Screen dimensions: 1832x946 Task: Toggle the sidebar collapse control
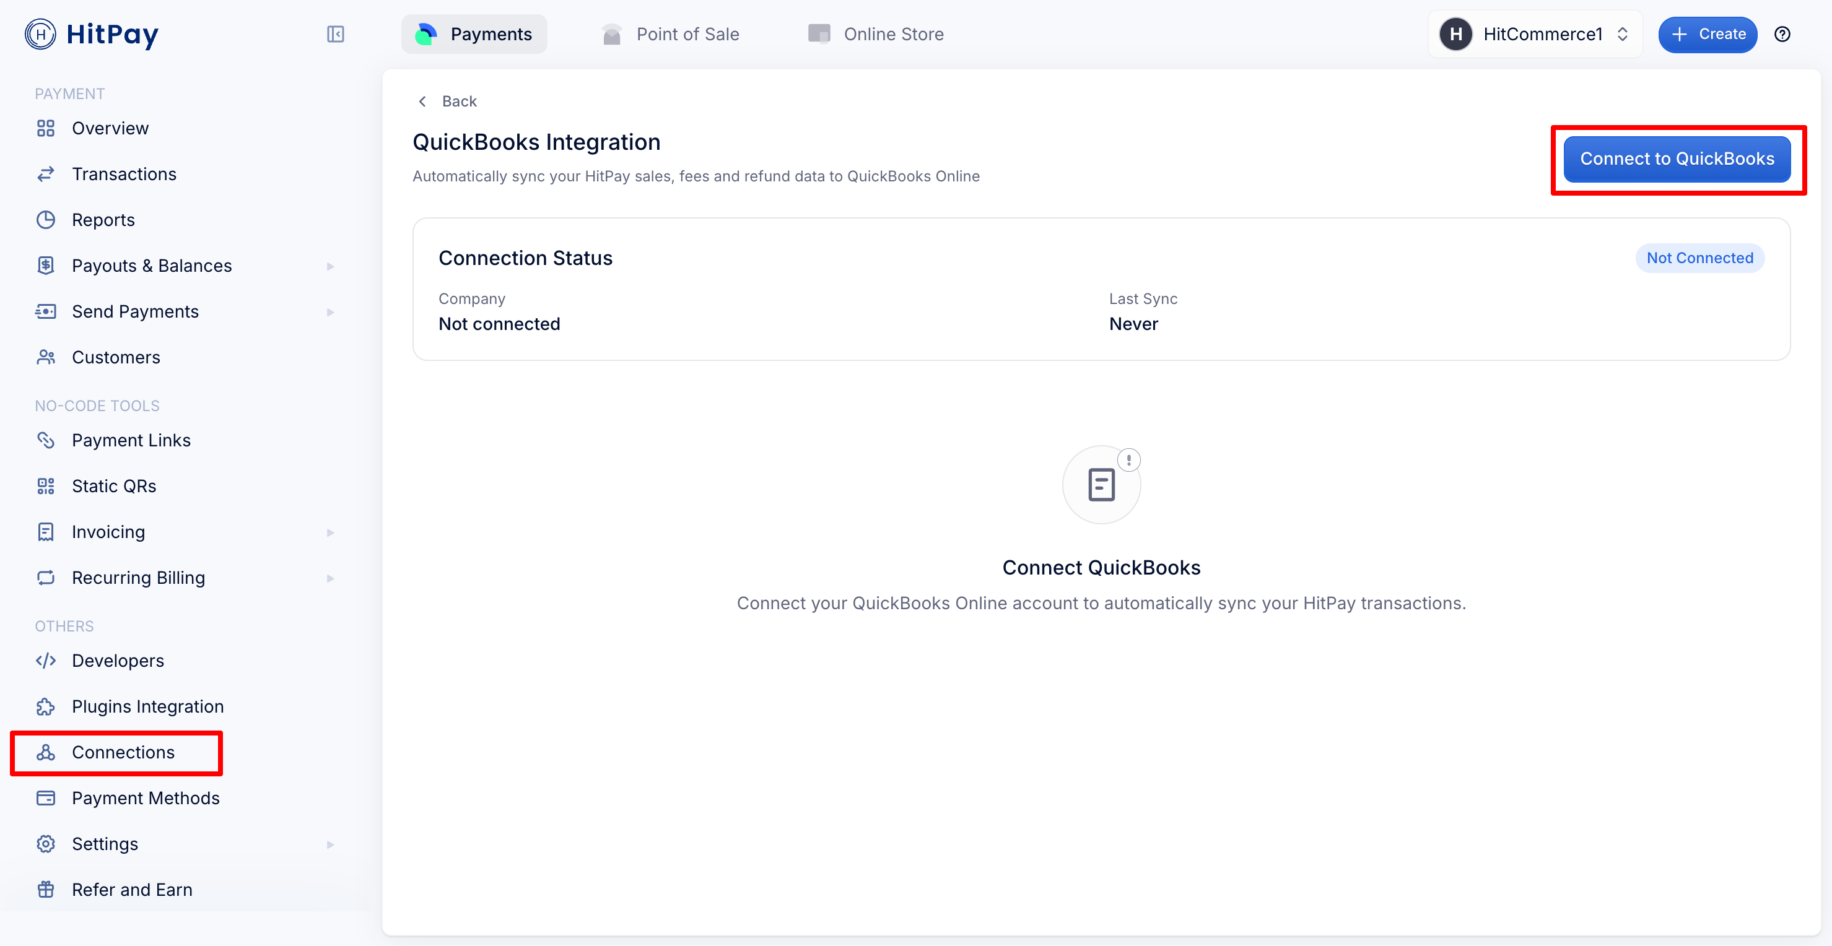[336, 34]
